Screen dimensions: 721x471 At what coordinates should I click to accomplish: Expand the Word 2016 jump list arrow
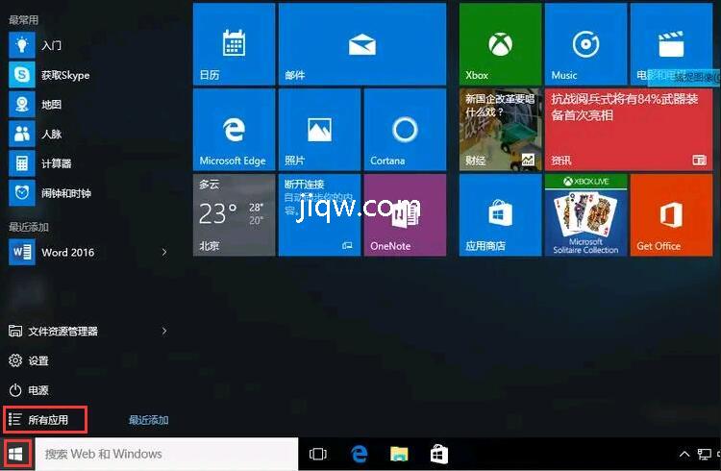coord(164,253)
